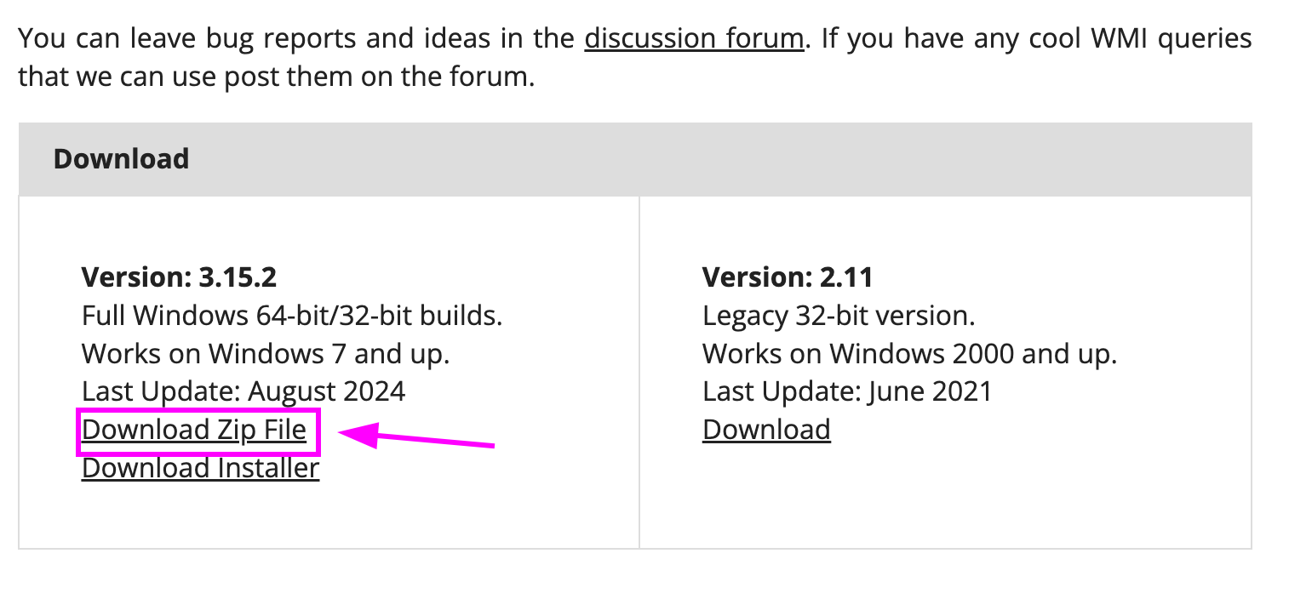This screenshot has width=1289, height=599.
Task: Click the Works on Windows 7 text
Action: [265, 353]
